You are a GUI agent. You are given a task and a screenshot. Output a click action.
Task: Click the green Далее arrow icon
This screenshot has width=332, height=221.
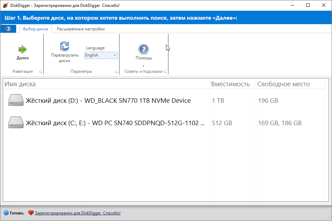(23, 49)
